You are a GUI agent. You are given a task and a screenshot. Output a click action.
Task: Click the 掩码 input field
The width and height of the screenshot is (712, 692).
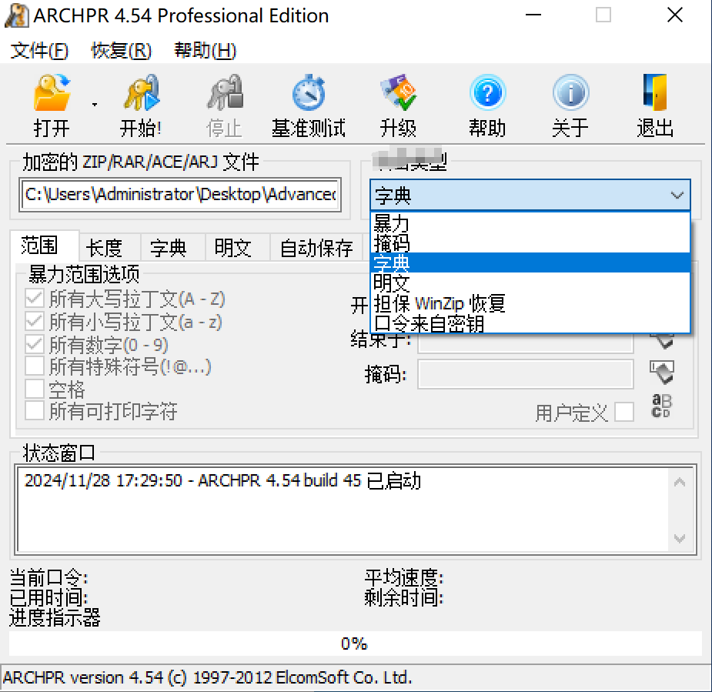526,374
